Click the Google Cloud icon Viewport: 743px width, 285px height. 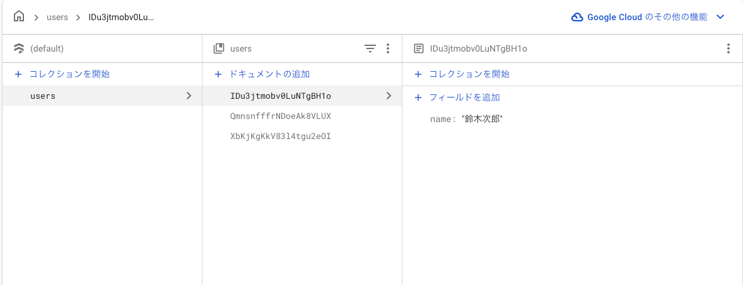coord(576,18)
